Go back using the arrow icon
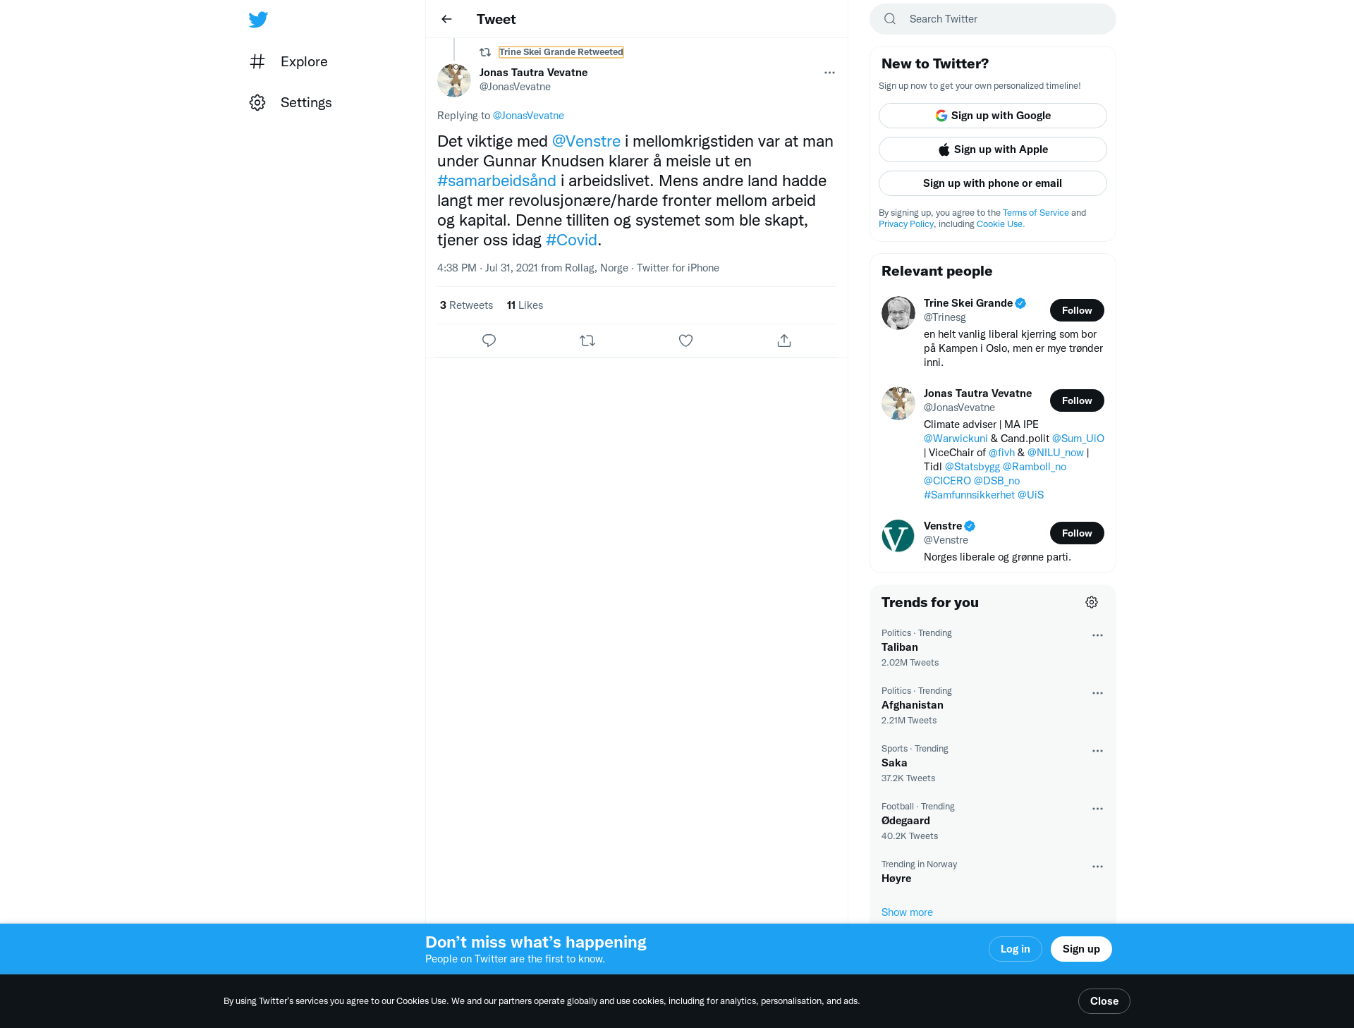The height and width of the screenshot is (1028, 1354). click(x=446, y=19)
